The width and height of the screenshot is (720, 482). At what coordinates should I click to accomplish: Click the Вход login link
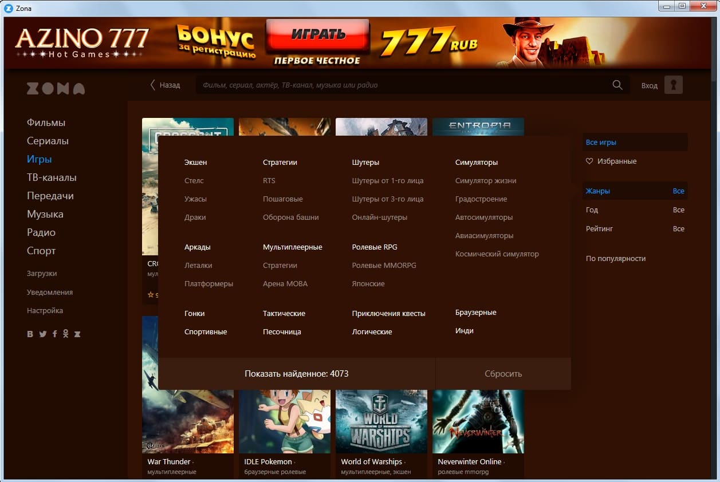(650, 85)
